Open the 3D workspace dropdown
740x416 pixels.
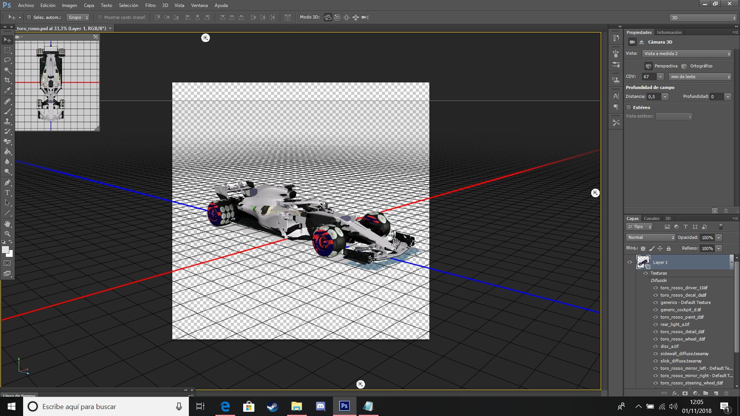[703, 18]
